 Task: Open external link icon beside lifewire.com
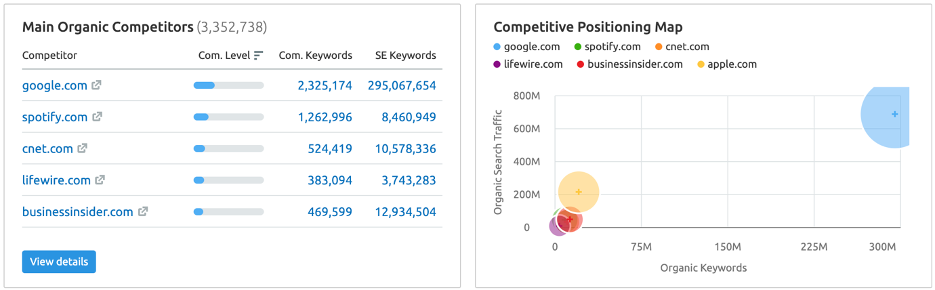(x=100, y=180)
